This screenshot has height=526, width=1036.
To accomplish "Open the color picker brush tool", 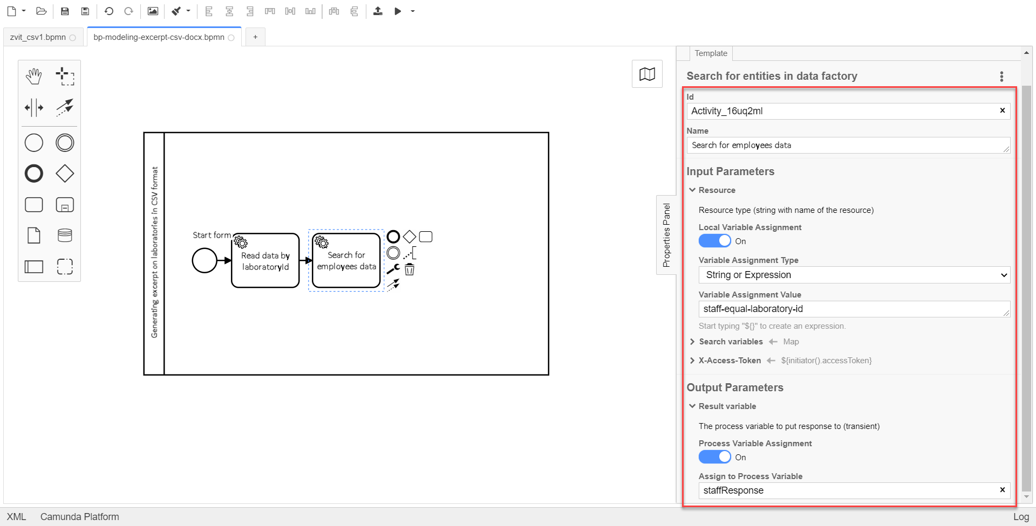I will point(176,11).
